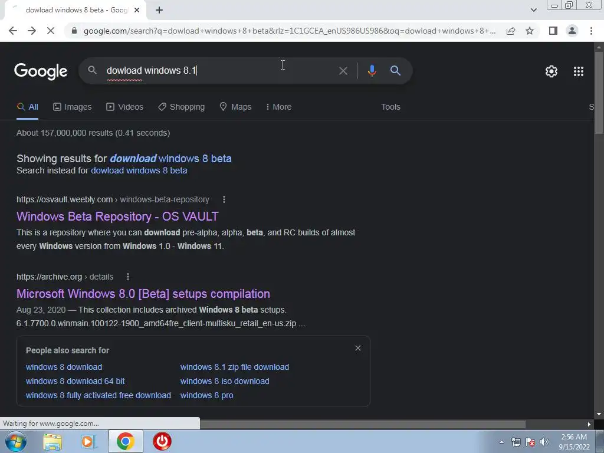604x453 pixels.
Task: Click the address bar URL
Action: click(290, 31)
